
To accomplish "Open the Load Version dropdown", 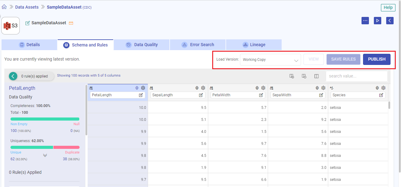I will pos(270,59).
